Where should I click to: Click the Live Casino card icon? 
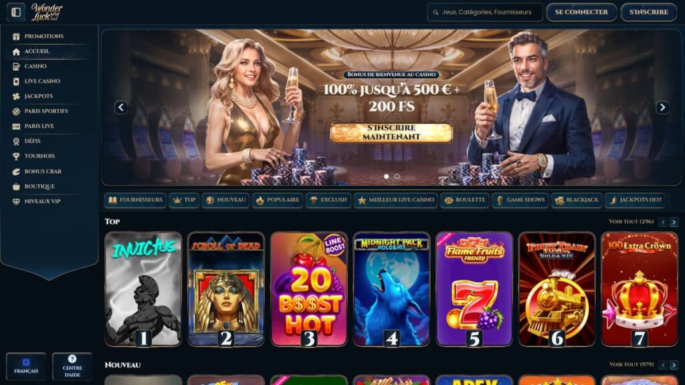pos(16,81)
